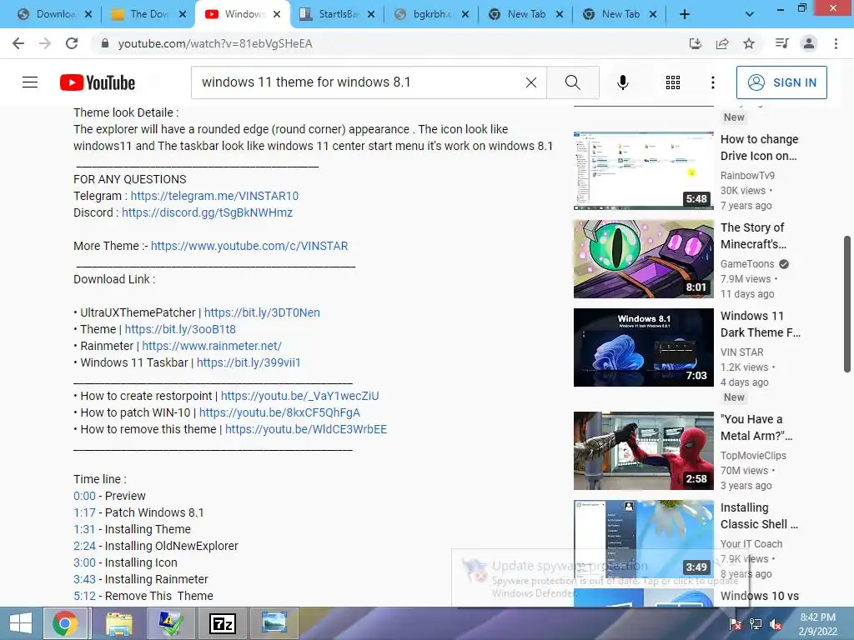Open the UltraUXThemePatcher bit.ly link
Screen dimensions: 854x640
[x=262, y=312]
